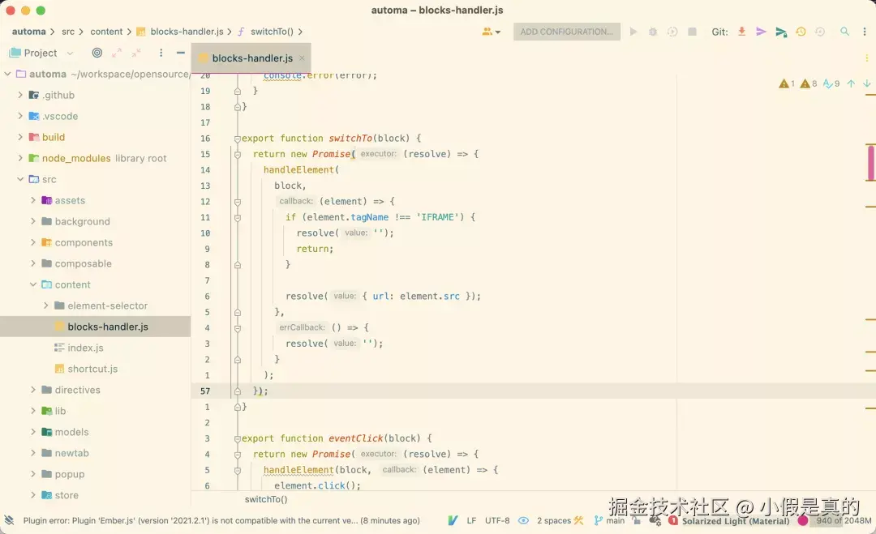Click the 9 typos indicator
Image resolution: width=876 pixels, height=534 pixels.
pyautogui.click(x=831, y=83)
